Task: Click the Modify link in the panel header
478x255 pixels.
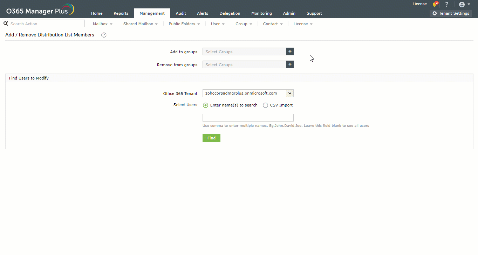Action: click(42, 78)
